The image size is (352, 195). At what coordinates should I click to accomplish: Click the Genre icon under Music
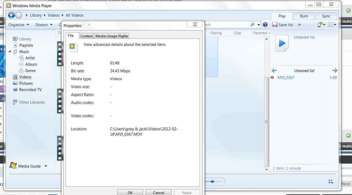(x=21, y=70)
